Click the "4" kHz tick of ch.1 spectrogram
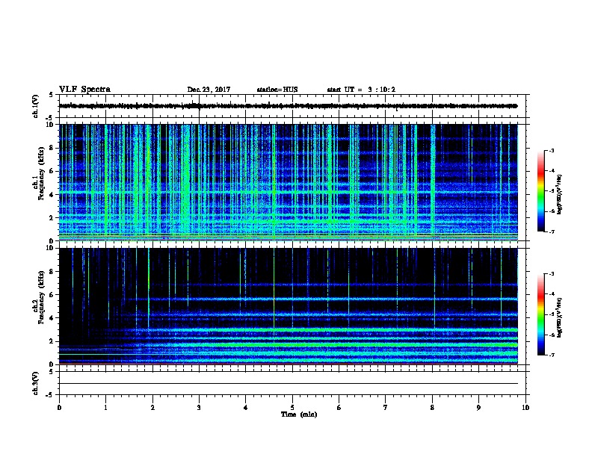 [x=52, y=195]
